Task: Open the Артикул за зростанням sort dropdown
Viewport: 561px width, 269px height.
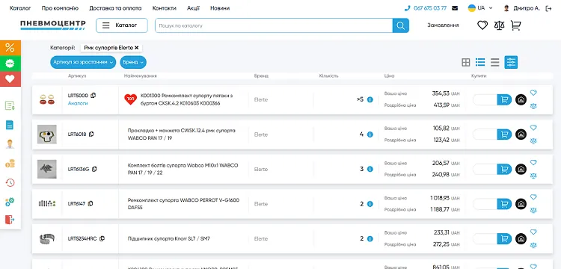Action: click(83, 62)
